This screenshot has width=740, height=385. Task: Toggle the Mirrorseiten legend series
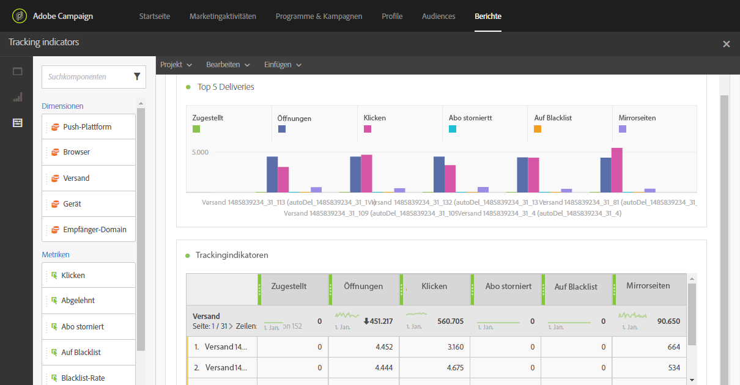tap(623, 129)
